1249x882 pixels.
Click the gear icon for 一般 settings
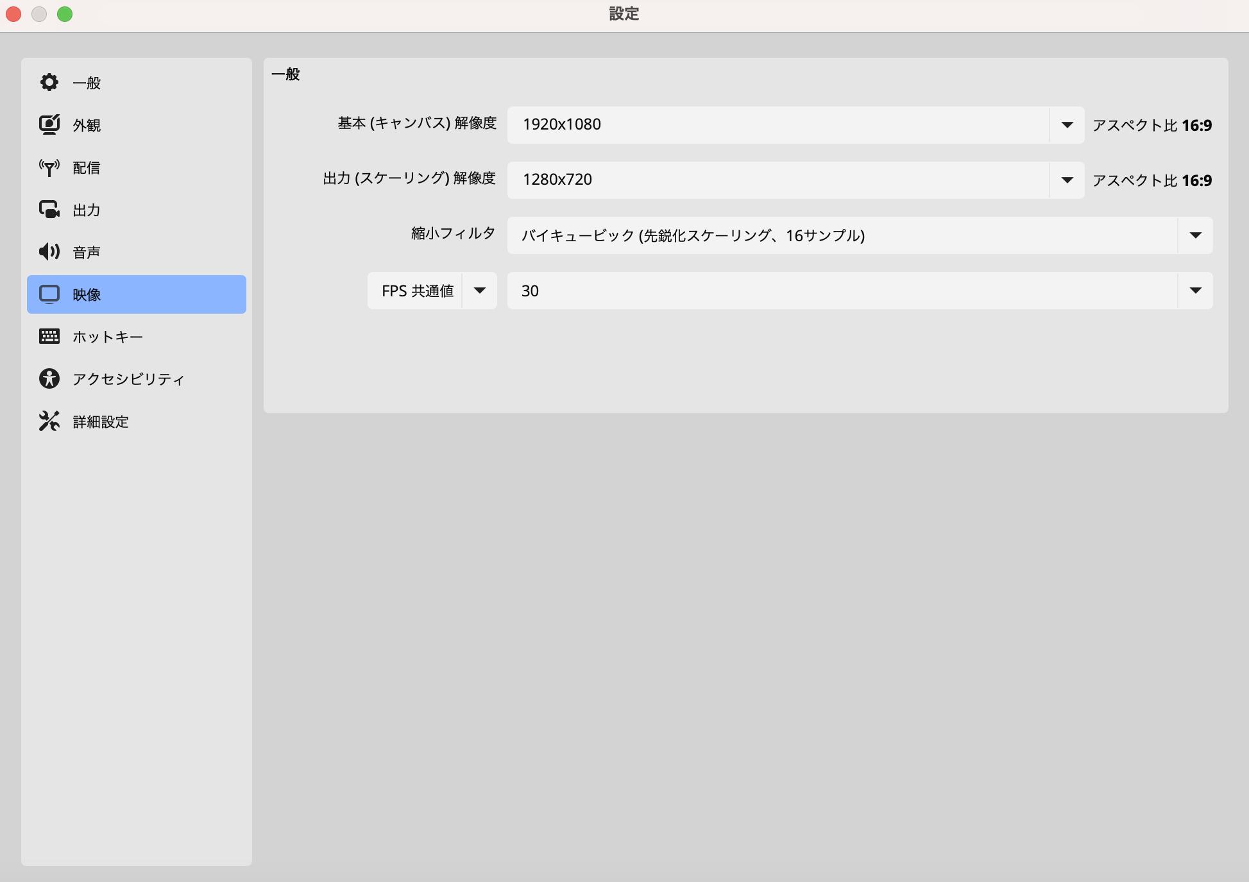tap(49, 82)
